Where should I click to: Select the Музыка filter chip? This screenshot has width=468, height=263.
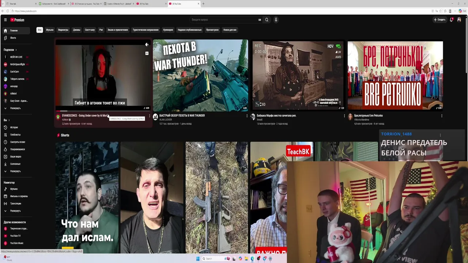(50, 30)
